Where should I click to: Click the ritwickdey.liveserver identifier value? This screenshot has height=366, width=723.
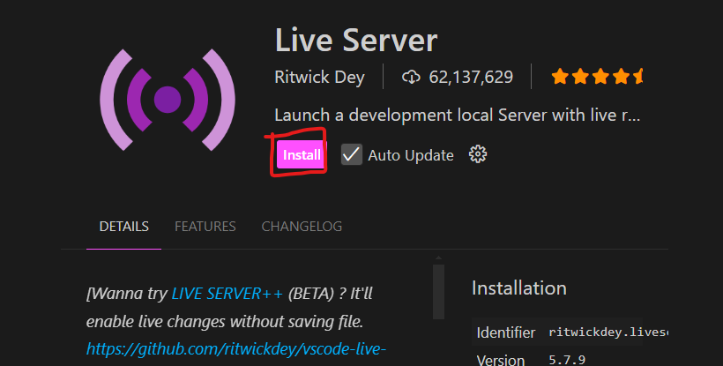tap(608, 332)
